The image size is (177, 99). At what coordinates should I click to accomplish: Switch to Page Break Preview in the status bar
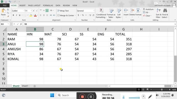click(x=147, y=90)
